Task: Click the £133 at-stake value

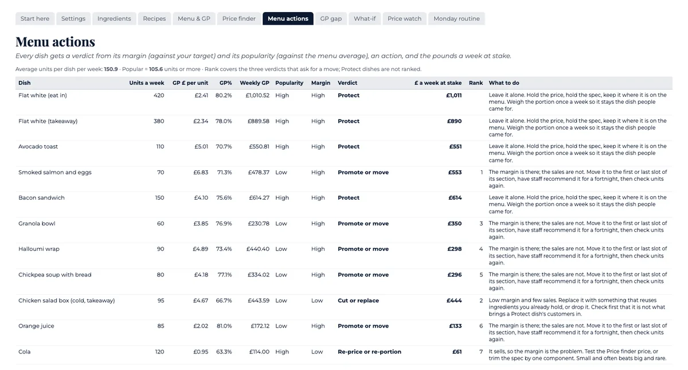Action: coord(455,326)
